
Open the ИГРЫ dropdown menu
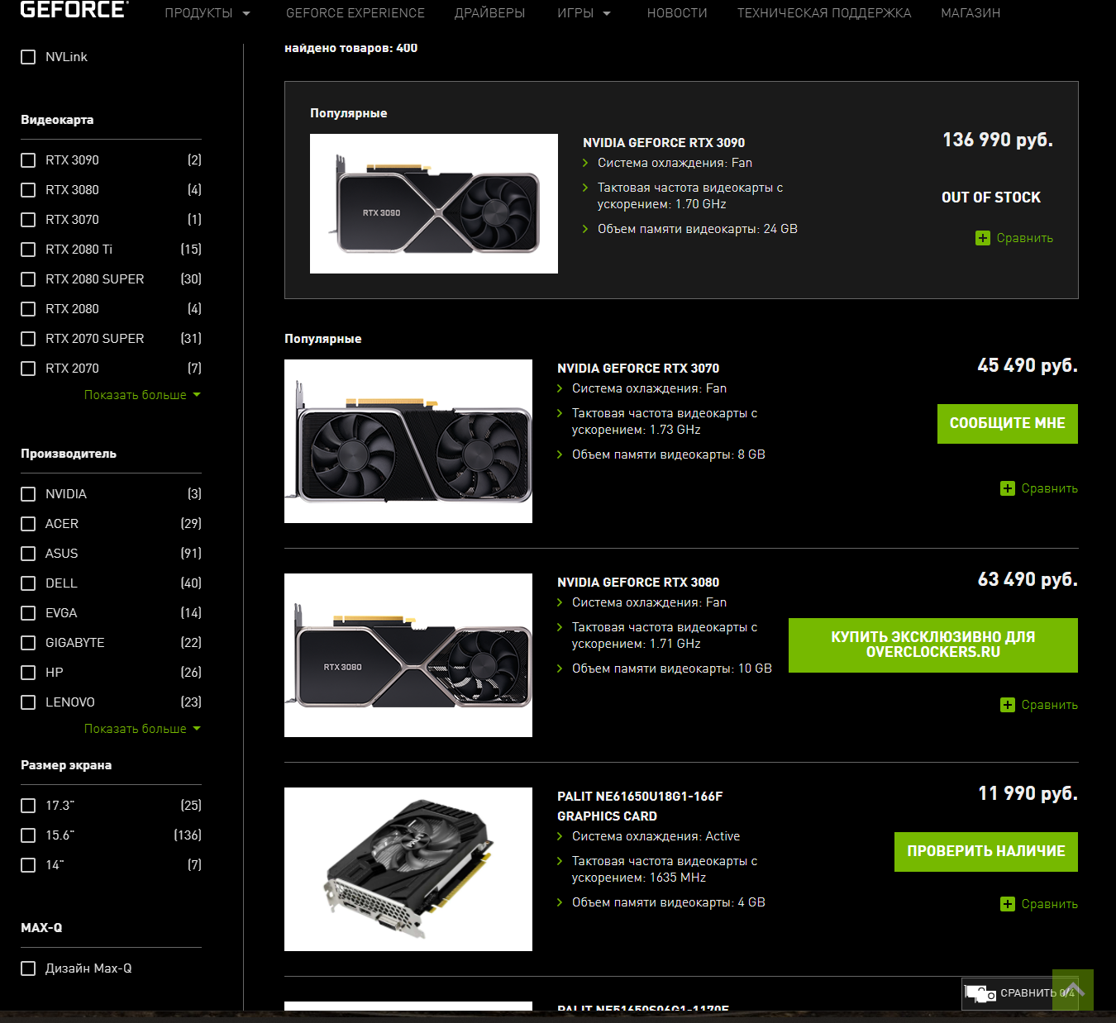(x=584, y=13)
